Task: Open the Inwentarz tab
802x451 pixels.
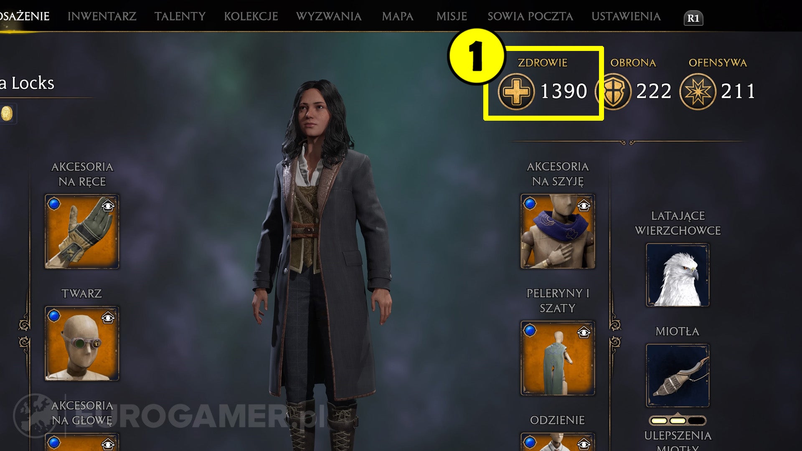Action: (x=102, y=16)
